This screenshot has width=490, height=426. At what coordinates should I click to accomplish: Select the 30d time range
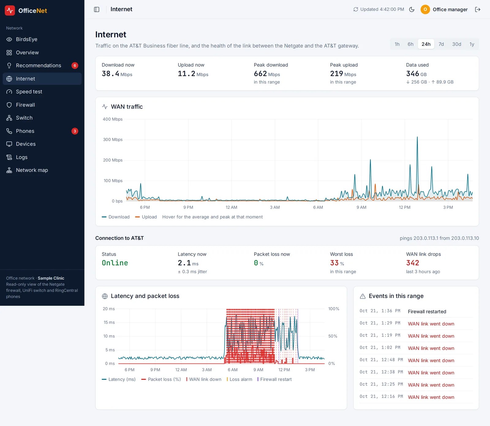coord(457,44)
